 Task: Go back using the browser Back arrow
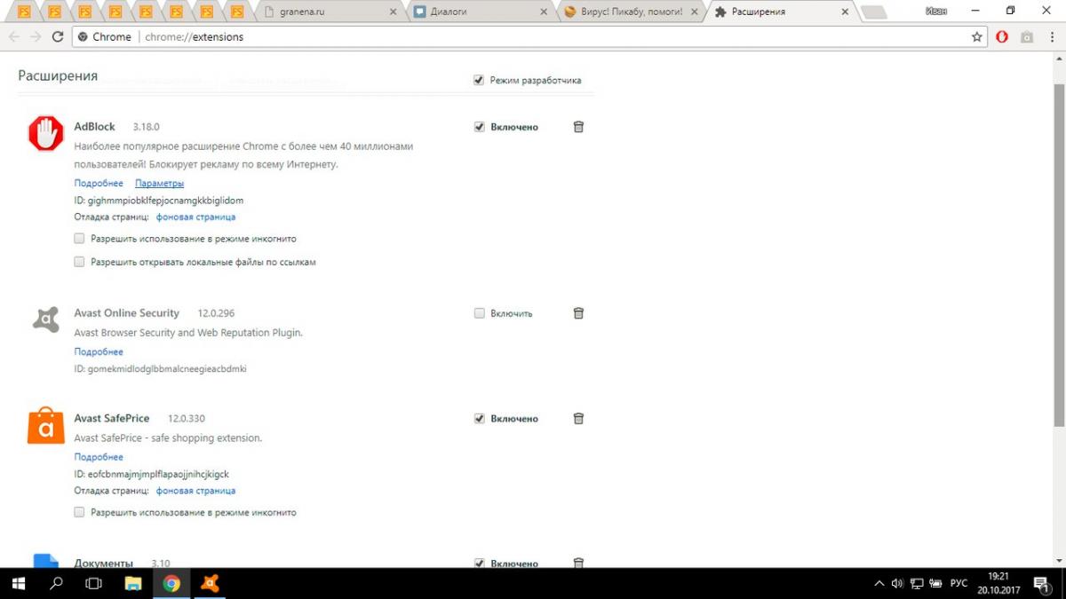pyautogui.click(x=14, y=36)
